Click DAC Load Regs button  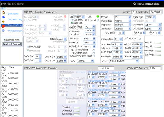[158, 51]
